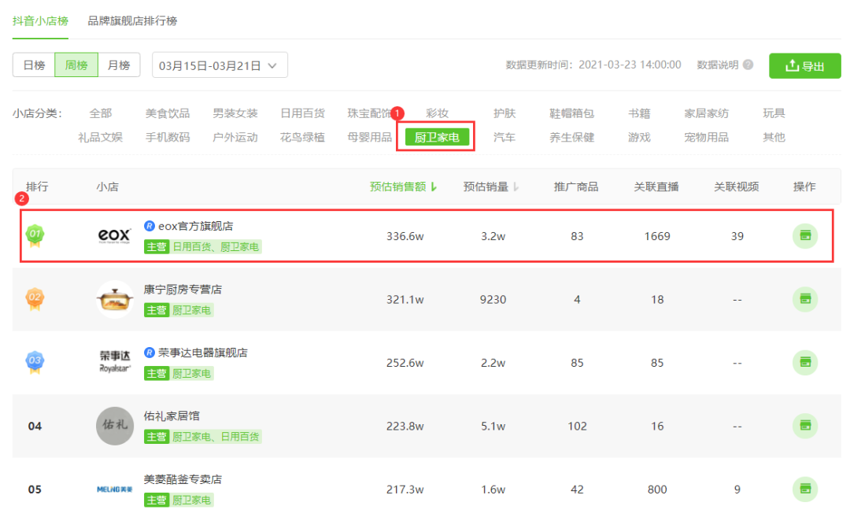Click the 佑礼 round avatar

click(x=114, y=426)
